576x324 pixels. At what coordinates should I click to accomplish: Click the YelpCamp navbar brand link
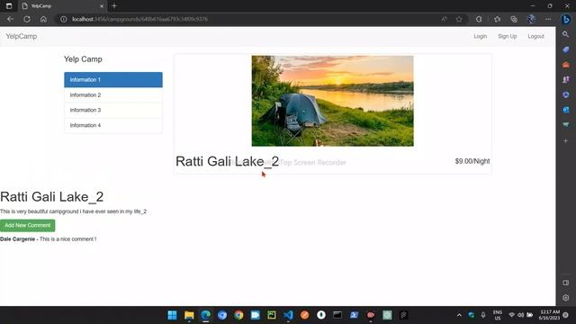tap(22, 36)
